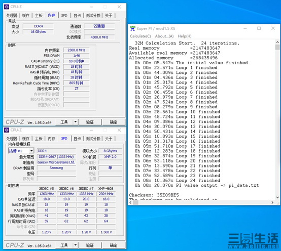
Task: Open the 缓存 tab in top CPU-Z window
Action: [x=26, y=15]
